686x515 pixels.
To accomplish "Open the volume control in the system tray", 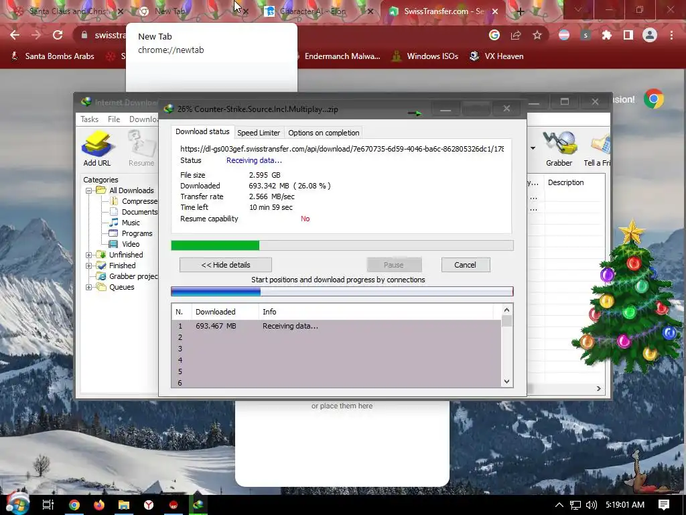I will tap(591, 505).
